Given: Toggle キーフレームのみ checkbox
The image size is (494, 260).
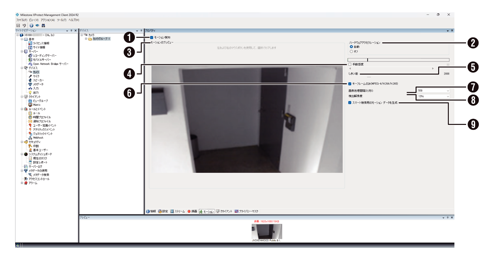Looking at the screenshot, I should click(350, 84).
